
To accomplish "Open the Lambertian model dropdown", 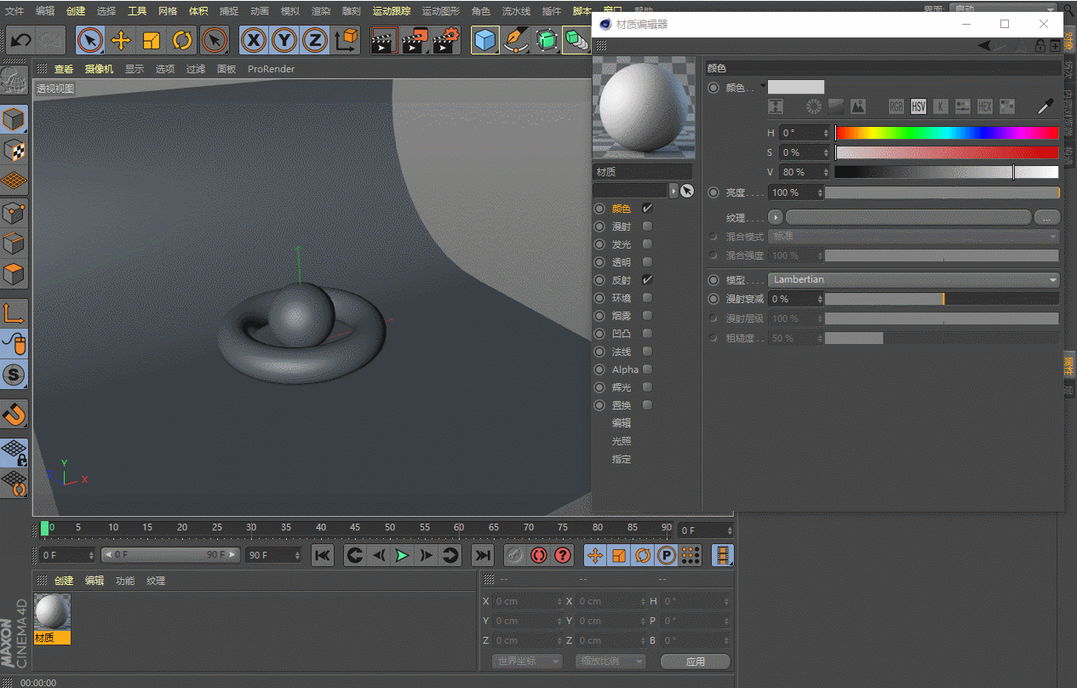I will coord(914,280).
